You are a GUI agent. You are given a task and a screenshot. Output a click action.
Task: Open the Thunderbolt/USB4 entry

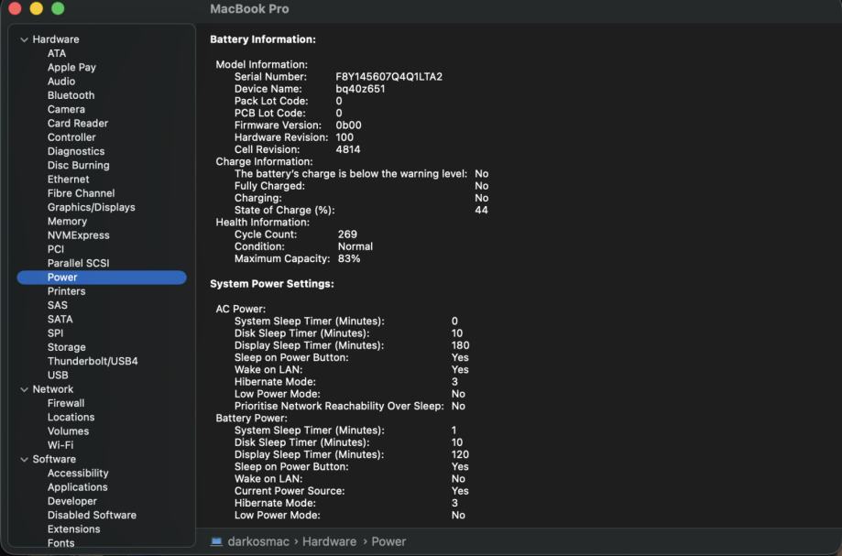(93, 361)
